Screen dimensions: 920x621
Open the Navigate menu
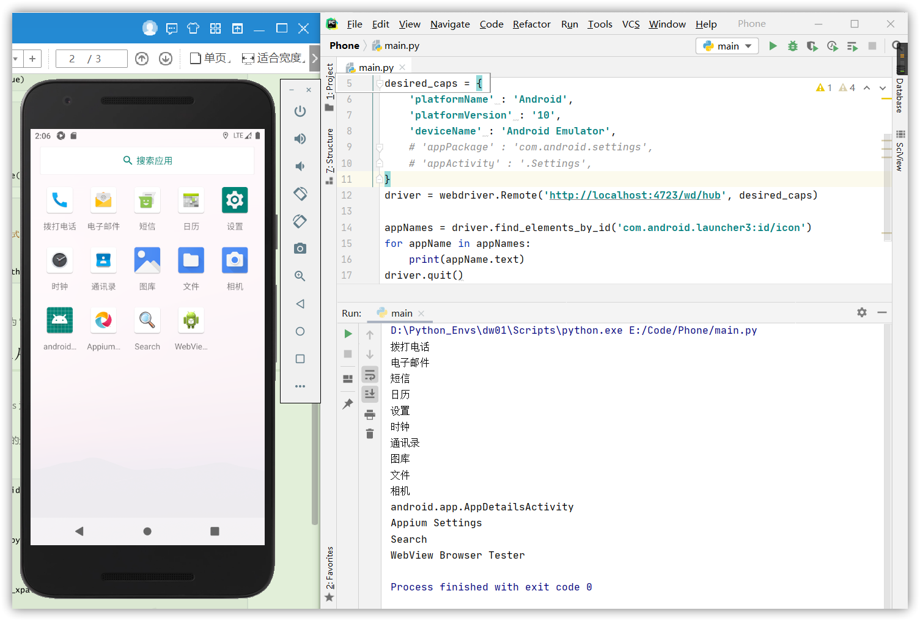450,24
